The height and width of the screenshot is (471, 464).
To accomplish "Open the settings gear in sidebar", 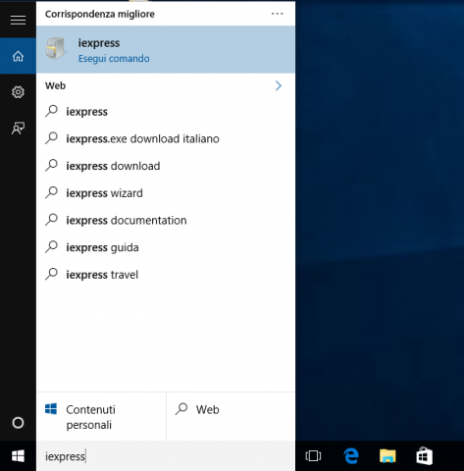I will 18,92.
